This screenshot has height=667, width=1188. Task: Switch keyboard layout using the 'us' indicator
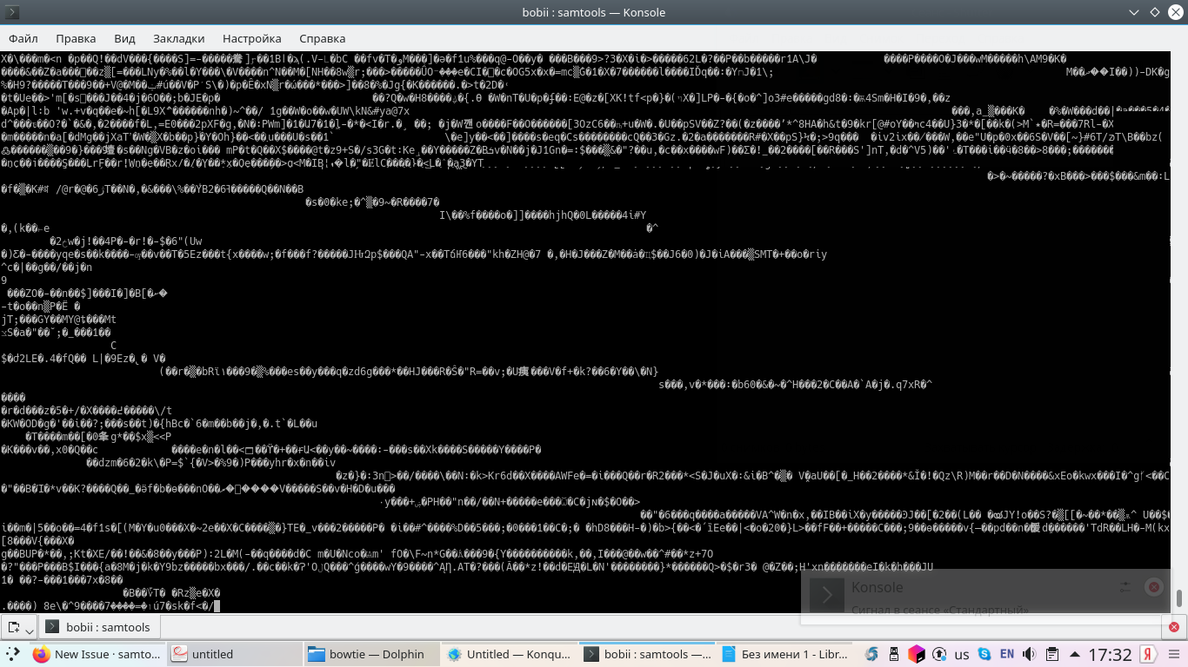pyautogui.click(x=961, y=654)
